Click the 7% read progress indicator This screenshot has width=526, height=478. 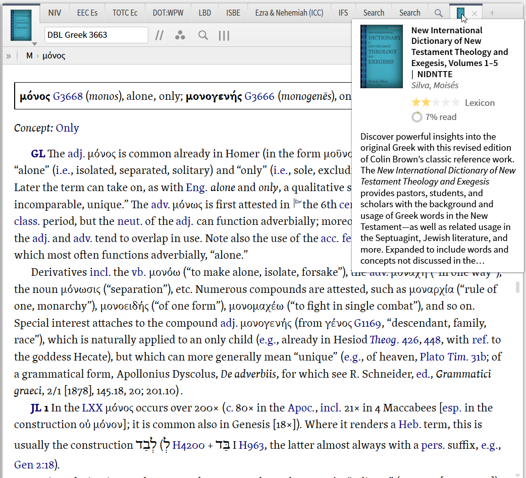[435, 117]
